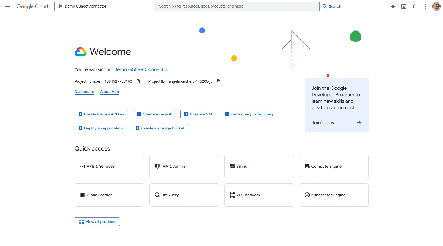
Task: Click the Google Cloud logo
Action: pos(32,6)
